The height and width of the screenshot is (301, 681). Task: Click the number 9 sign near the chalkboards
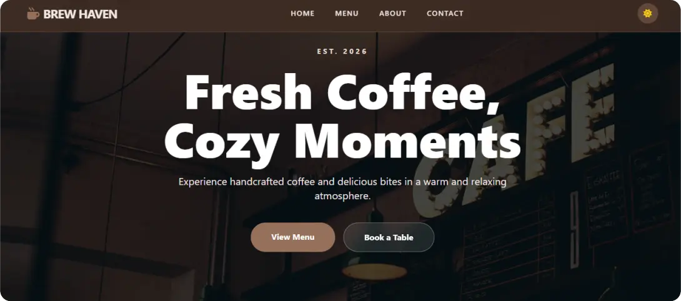click(x=574, y=229)
